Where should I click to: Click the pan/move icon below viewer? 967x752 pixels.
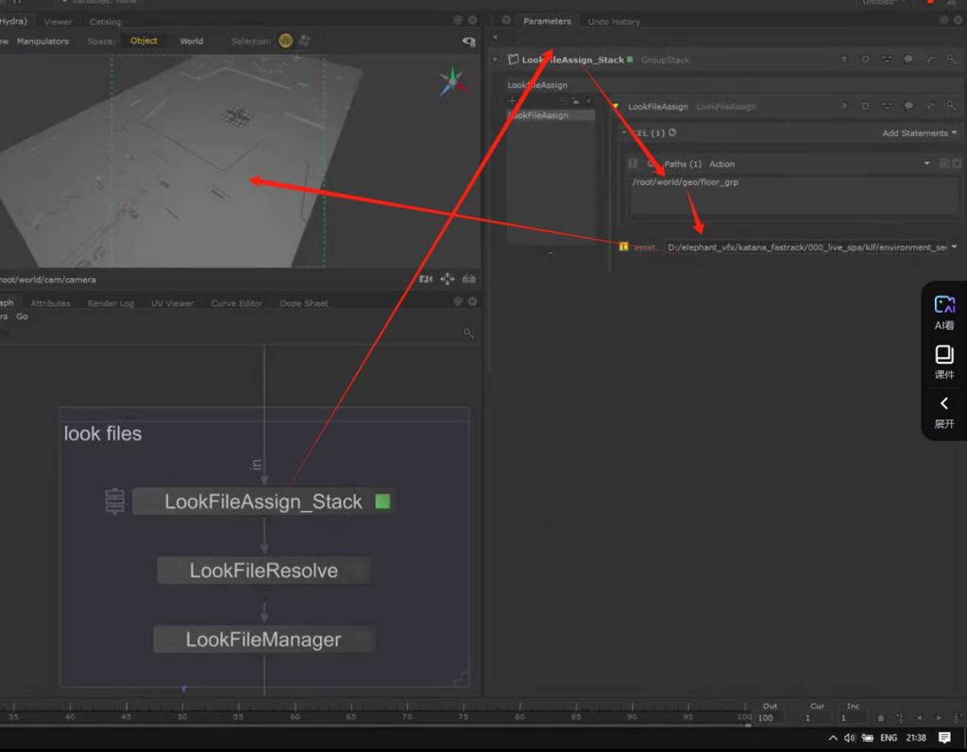coord(448,280)
